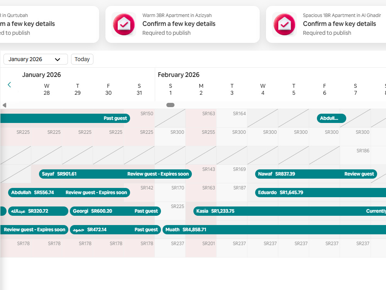Click Monday February 2 date header
Viewport: 386px width, 290px height.
point(201,89)
